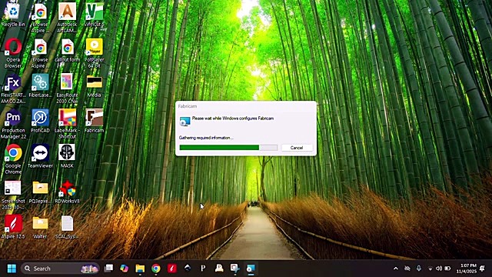Select the Fabricam desktop shortcut icon
Image resolution: width=492 pixels, height=277 pixels.
tap(94, 121)
